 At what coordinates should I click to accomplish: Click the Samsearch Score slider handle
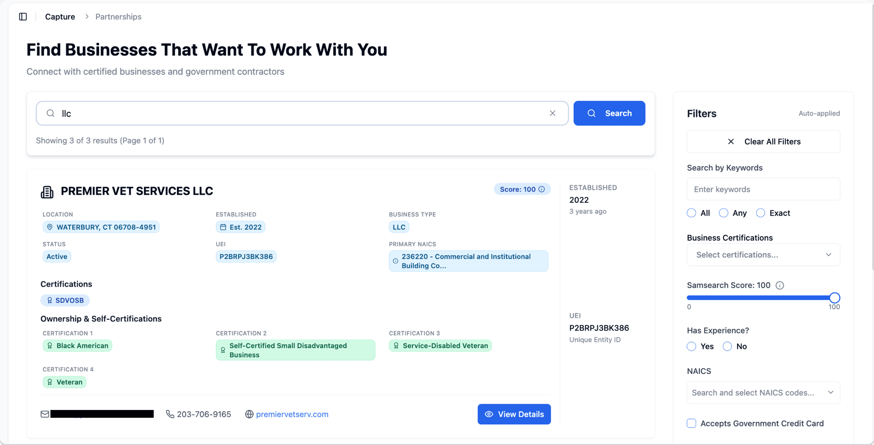(x=834, y=298)
